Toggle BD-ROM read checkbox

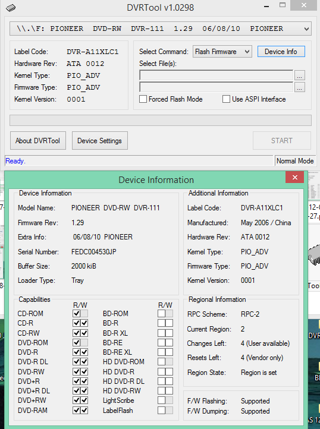[x=161, y=314]
